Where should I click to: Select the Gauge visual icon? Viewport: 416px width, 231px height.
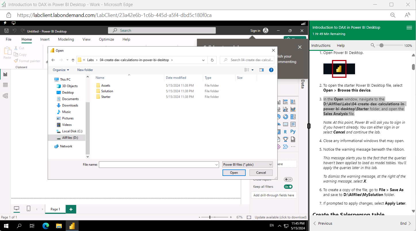click(x=278, y=124)
